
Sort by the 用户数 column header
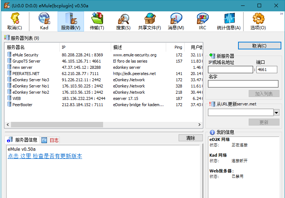[194, 47]
